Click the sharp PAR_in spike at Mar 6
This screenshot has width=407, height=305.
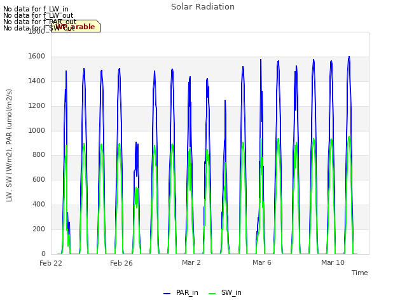(261, 60)
